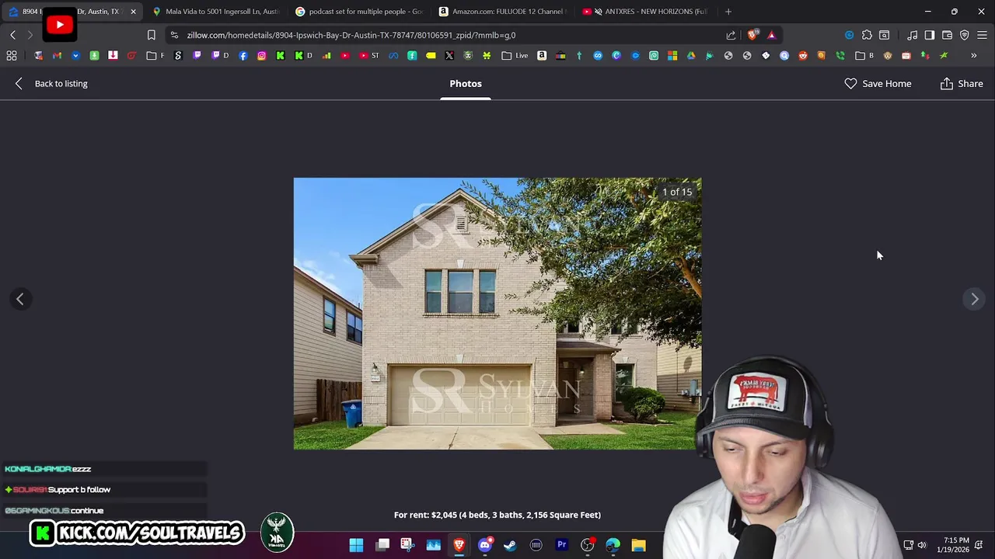The height and width of the screenshot is (559, 995).
Task: Show more bookmarks with the chevron
Action: [973, 56]
